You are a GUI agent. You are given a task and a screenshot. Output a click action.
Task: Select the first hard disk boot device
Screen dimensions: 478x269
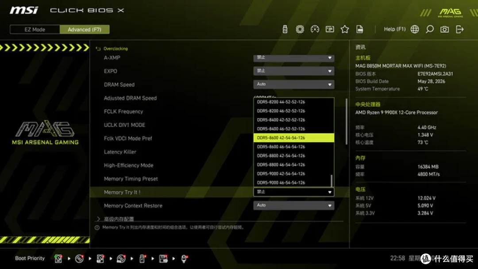click(x=58, y=259)
